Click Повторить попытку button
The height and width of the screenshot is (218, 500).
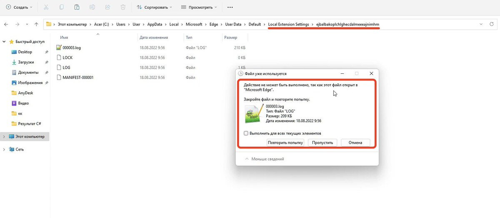tap(285, 143)
